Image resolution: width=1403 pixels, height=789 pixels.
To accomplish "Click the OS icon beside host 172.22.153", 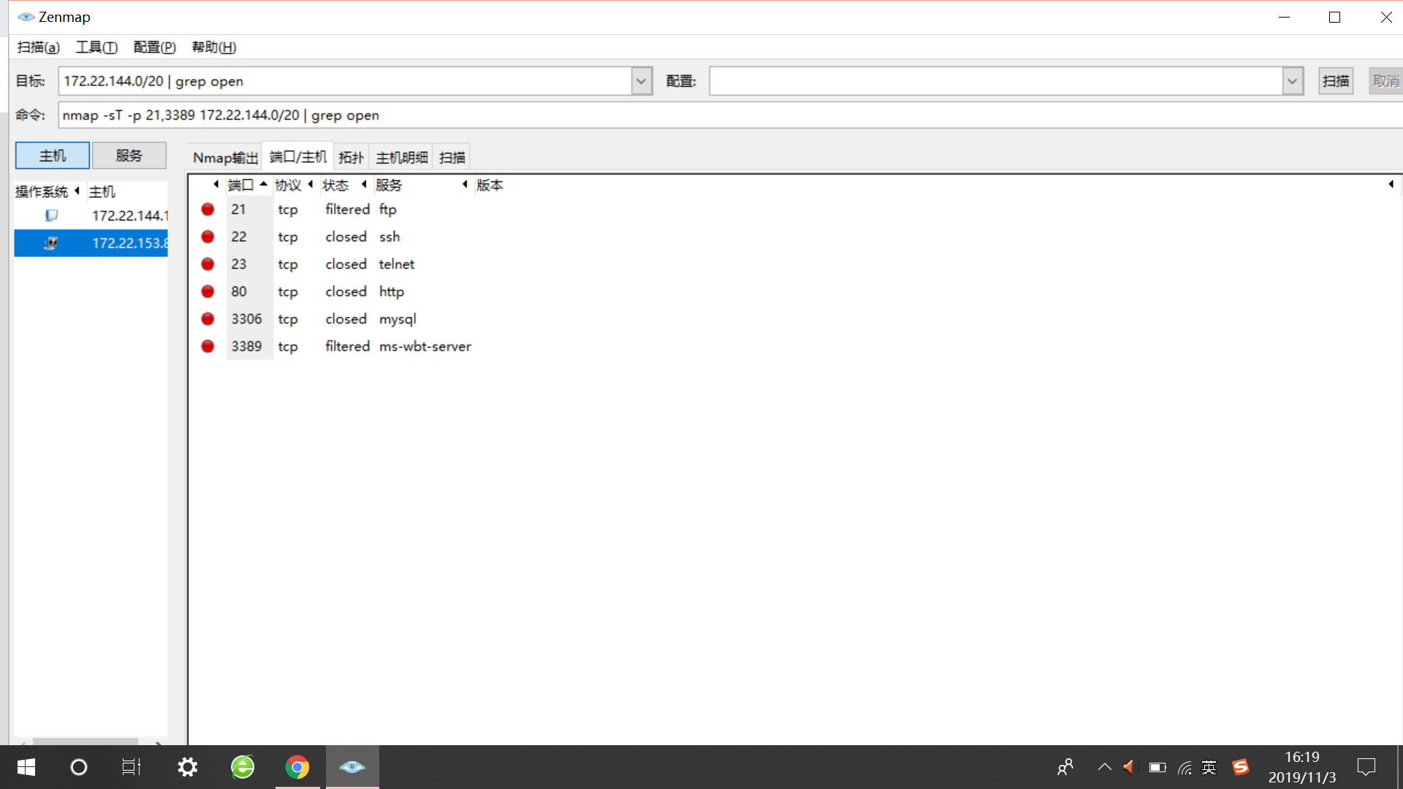I will pyautogui.click(x=51, y=243).
